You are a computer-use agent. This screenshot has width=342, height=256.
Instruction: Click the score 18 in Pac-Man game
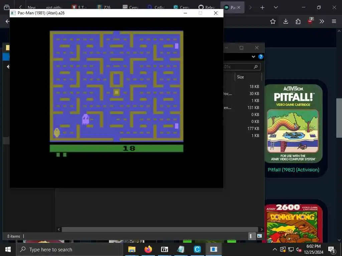point(129,148)
